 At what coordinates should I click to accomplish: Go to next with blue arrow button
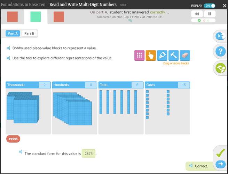pos(221,164)
